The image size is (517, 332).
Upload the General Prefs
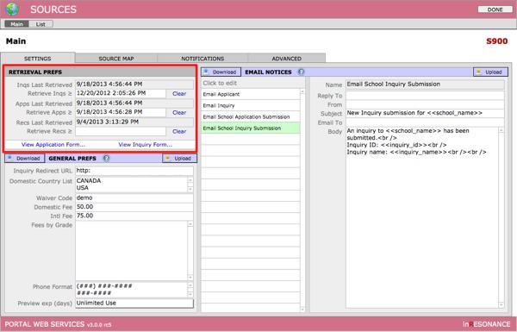point(179,159)
